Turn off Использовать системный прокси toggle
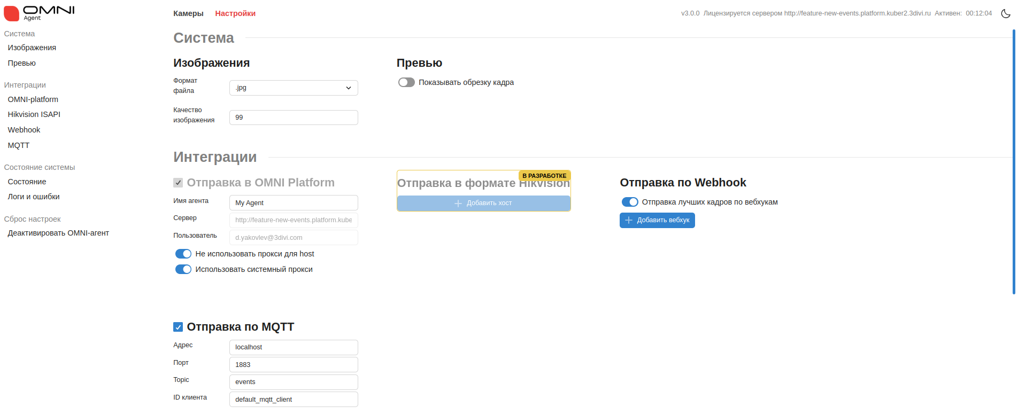The image size is (1018, 414). coord(183,269)
